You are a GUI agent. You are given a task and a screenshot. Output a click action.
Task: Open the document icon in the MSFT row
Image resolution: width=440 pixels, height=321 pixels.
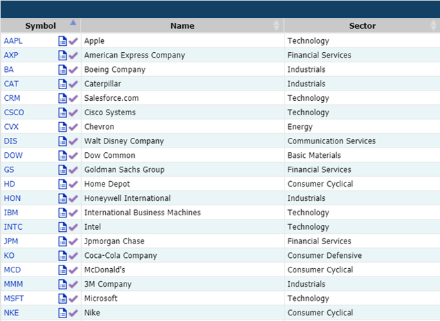[x=63, y=298]
